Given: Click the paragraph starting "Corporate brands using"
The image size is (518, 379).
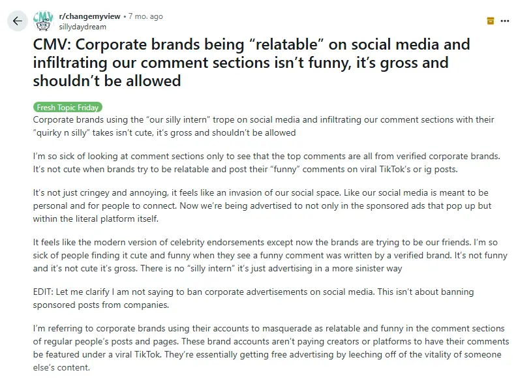Looking at the screenshot, I should 261,127.
